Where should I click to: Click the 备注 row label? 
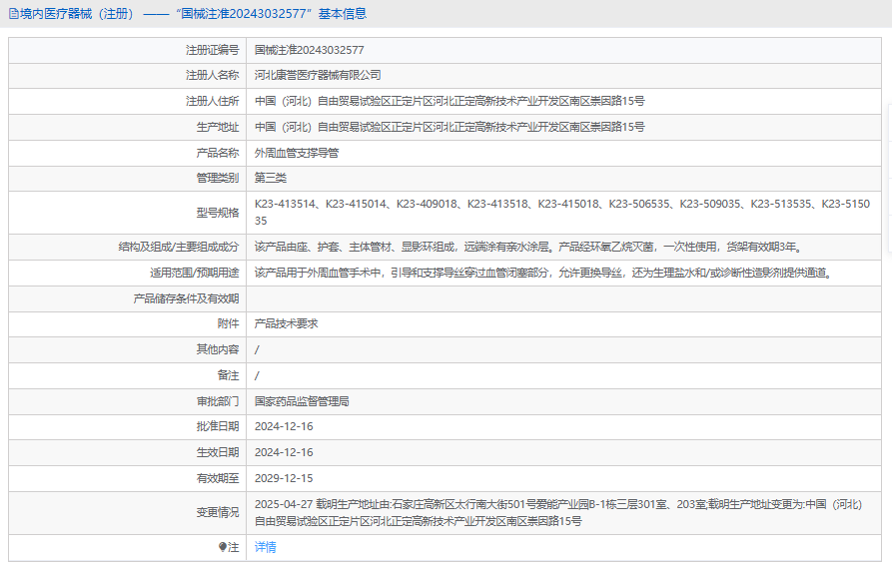(x=228, y=375)
